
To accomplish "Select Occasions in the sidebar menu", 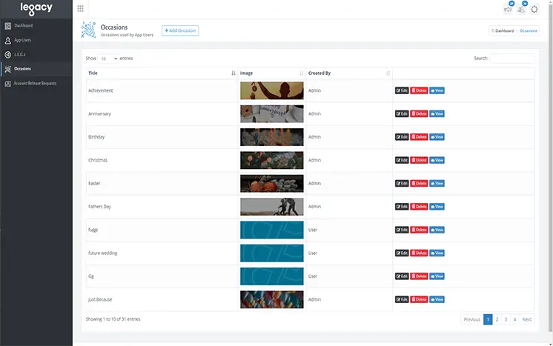I will coord(22,69).
